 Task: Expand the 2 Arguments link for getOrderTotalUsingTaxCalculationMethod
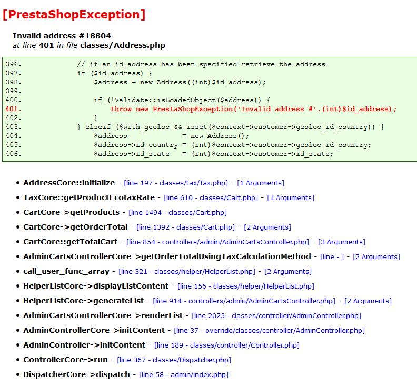(x=376, y=256)
